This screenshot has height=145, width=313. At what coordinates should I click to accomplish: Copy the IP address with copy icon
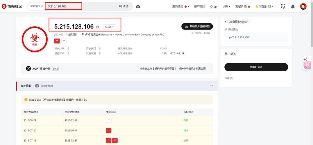coord(97,27)
